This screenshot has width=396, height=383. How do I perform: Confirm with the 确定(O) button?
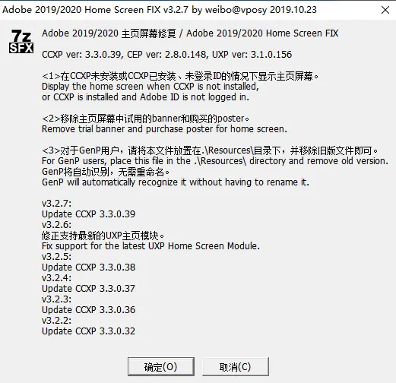click(161, 366)
